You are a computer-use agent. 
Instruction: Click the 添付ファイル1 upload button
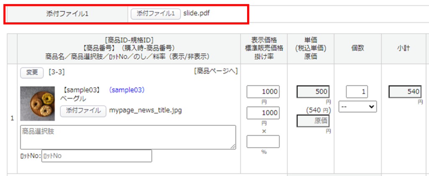(x=156, y=14)
